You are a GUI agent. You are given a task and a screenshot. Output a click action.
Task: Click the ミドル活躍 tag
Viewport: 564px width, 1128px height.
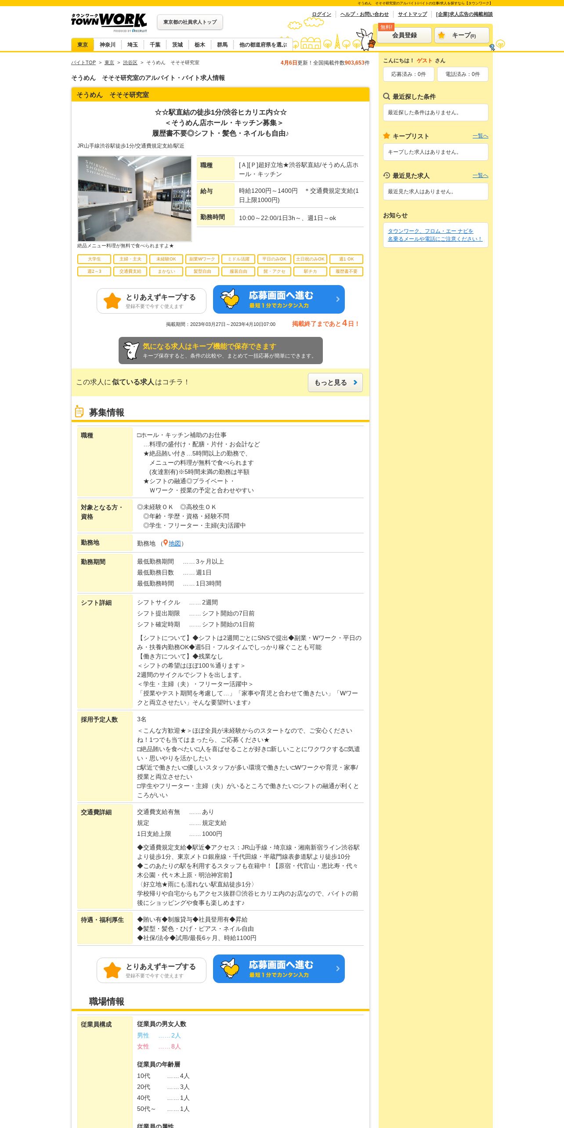[x=238, y=259]
